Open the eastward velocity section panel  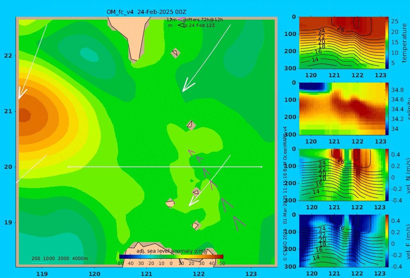click(342, 241)
